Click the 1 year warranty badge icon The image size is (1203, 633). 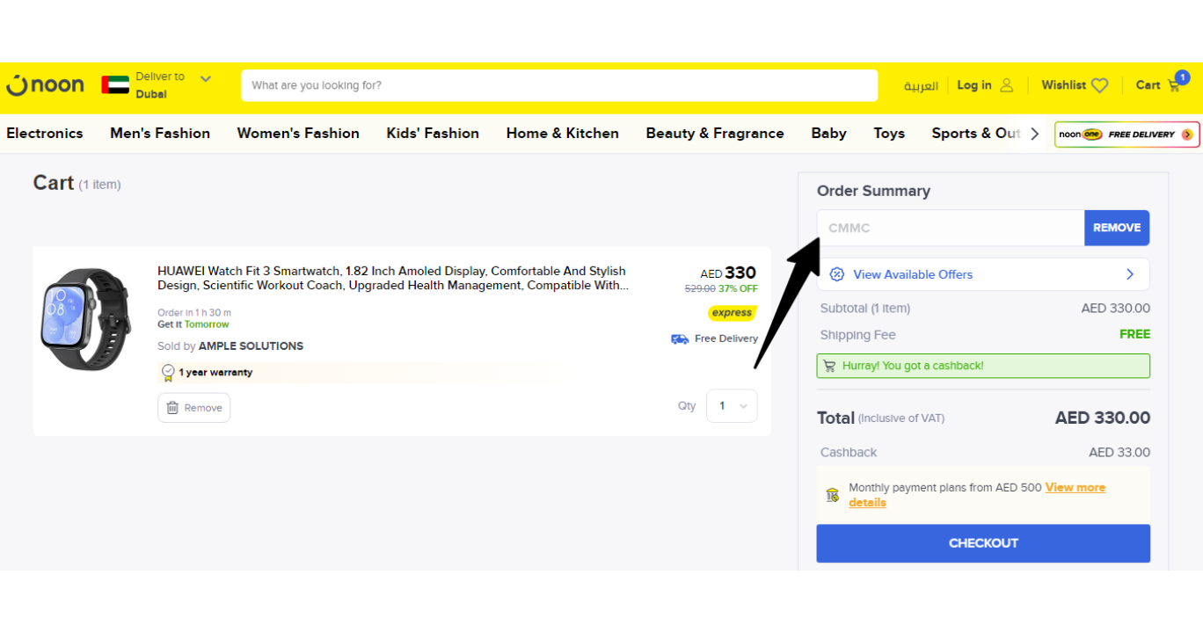(x=168, y=373)
